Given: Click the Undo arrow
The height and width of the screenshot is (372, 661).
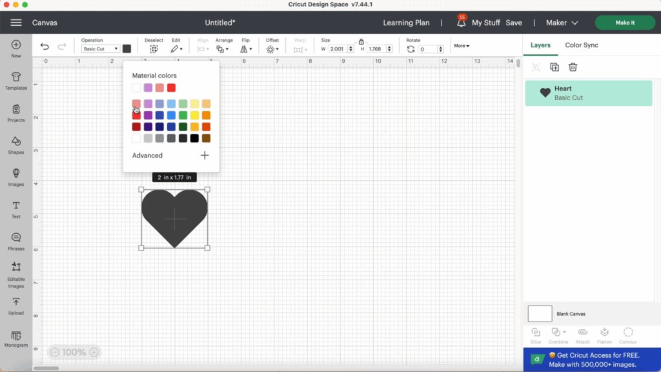Looking at the screenshot, I should [x=45, y=46].
